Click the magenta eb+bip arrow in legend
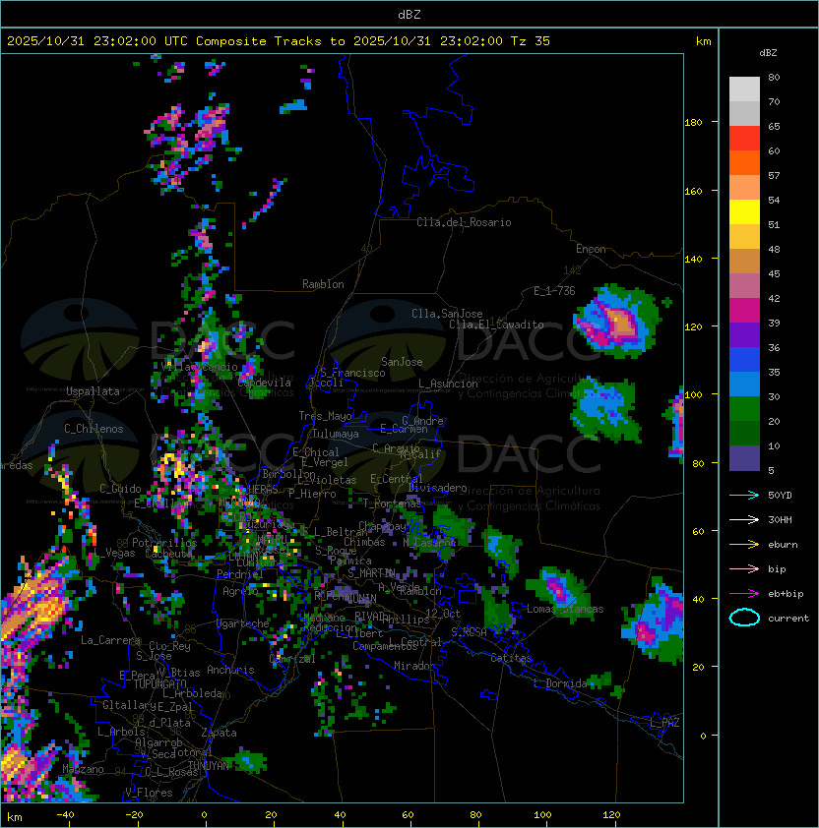819x828 pixels. 744,594
